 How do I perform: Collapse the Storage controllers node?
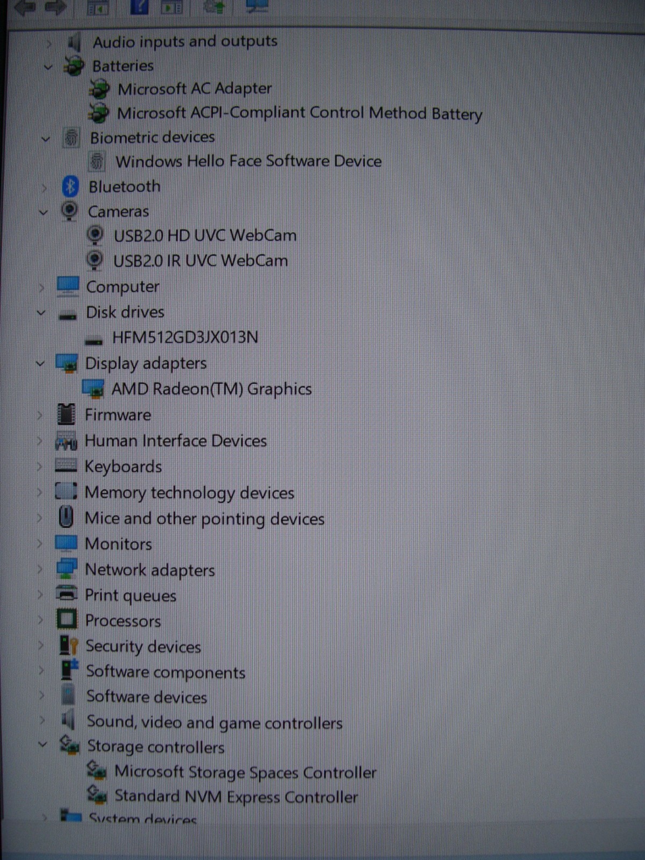42,745
